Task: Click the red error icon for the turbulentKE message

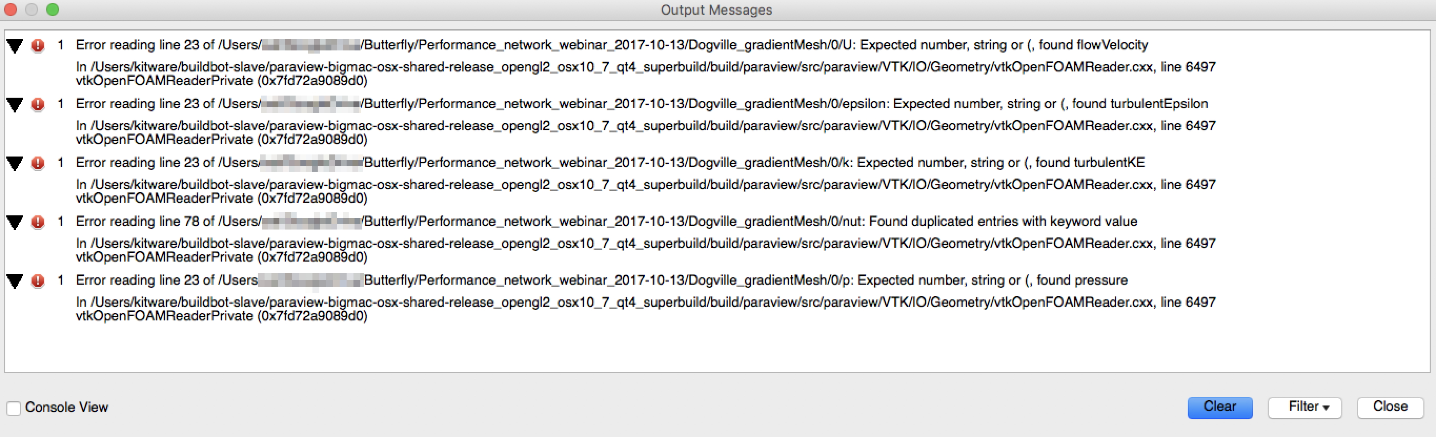Action: tap(37, 163)
